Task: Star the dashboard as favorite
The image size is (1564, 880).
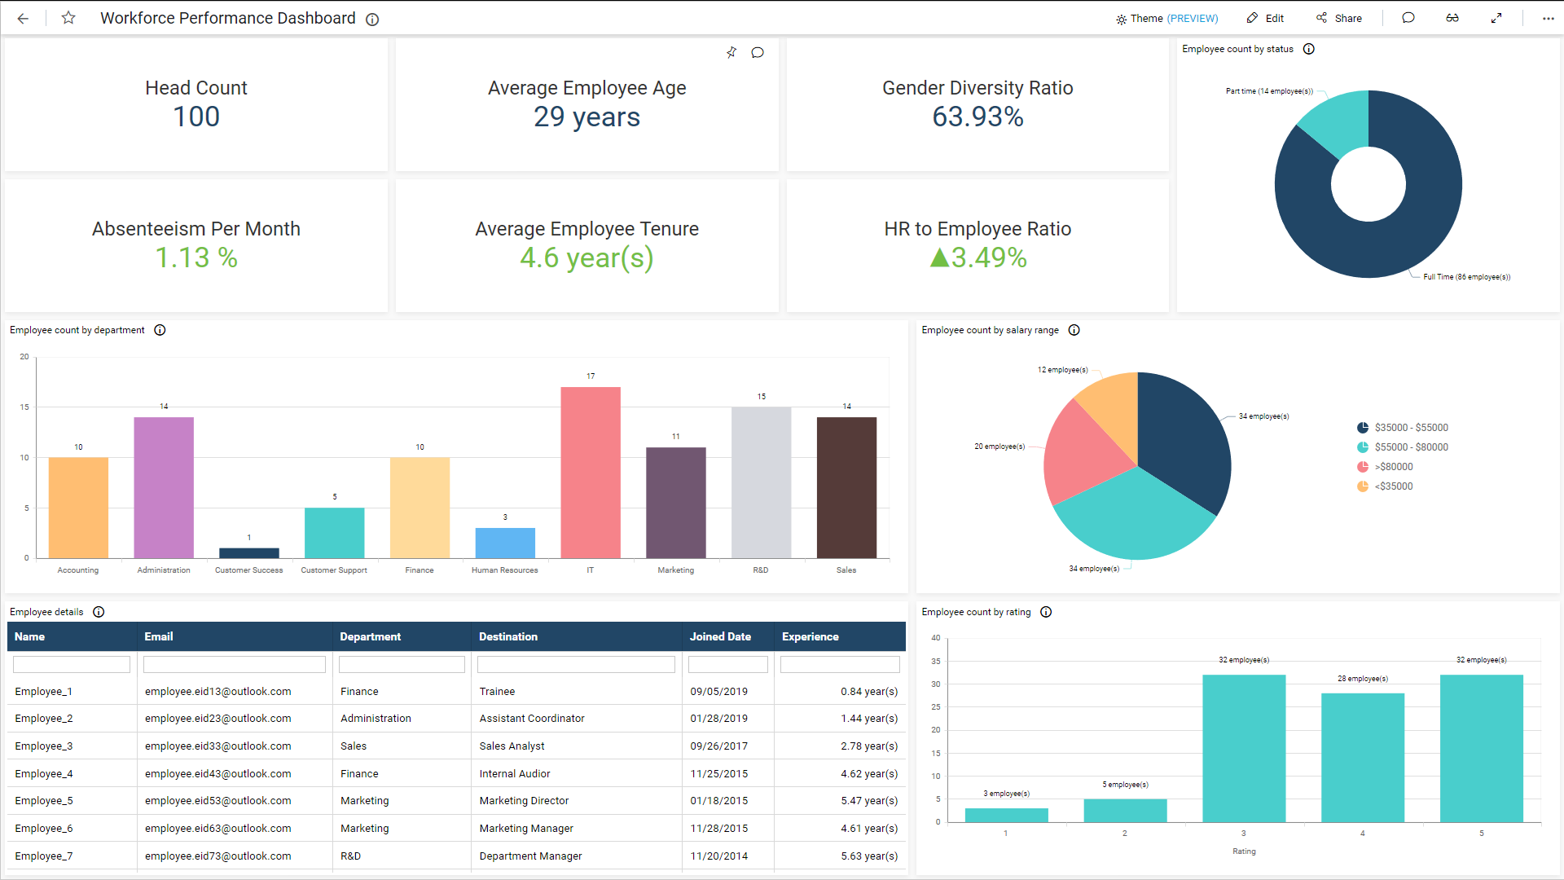Action: [68, 18]
